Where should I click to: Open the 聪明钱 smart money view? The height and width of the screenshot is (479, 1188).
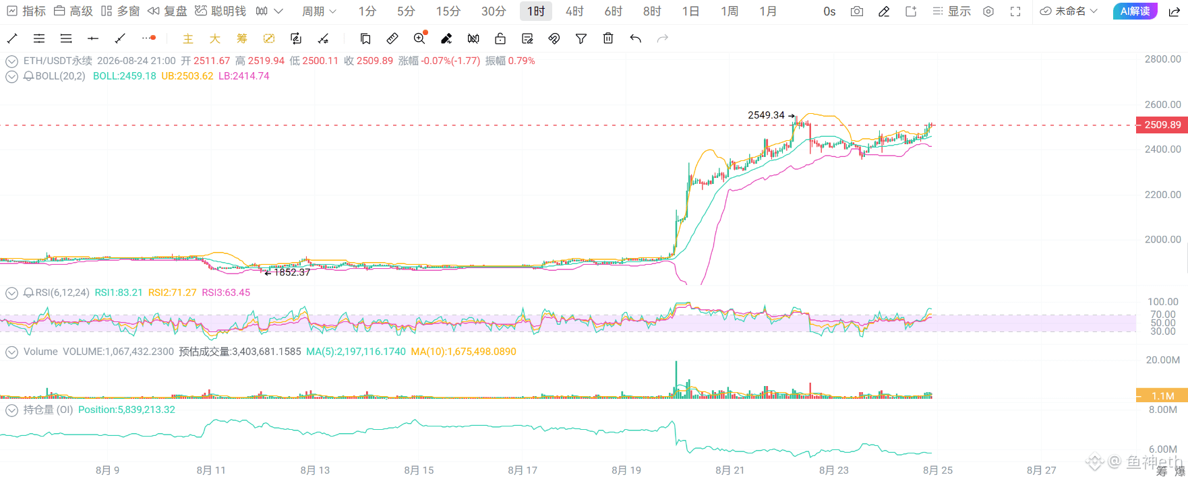[x=220, y=11]
